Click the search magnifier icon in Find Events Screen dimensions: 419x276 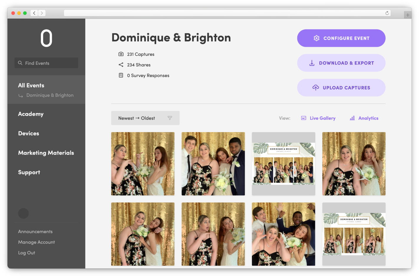[20, 63]
